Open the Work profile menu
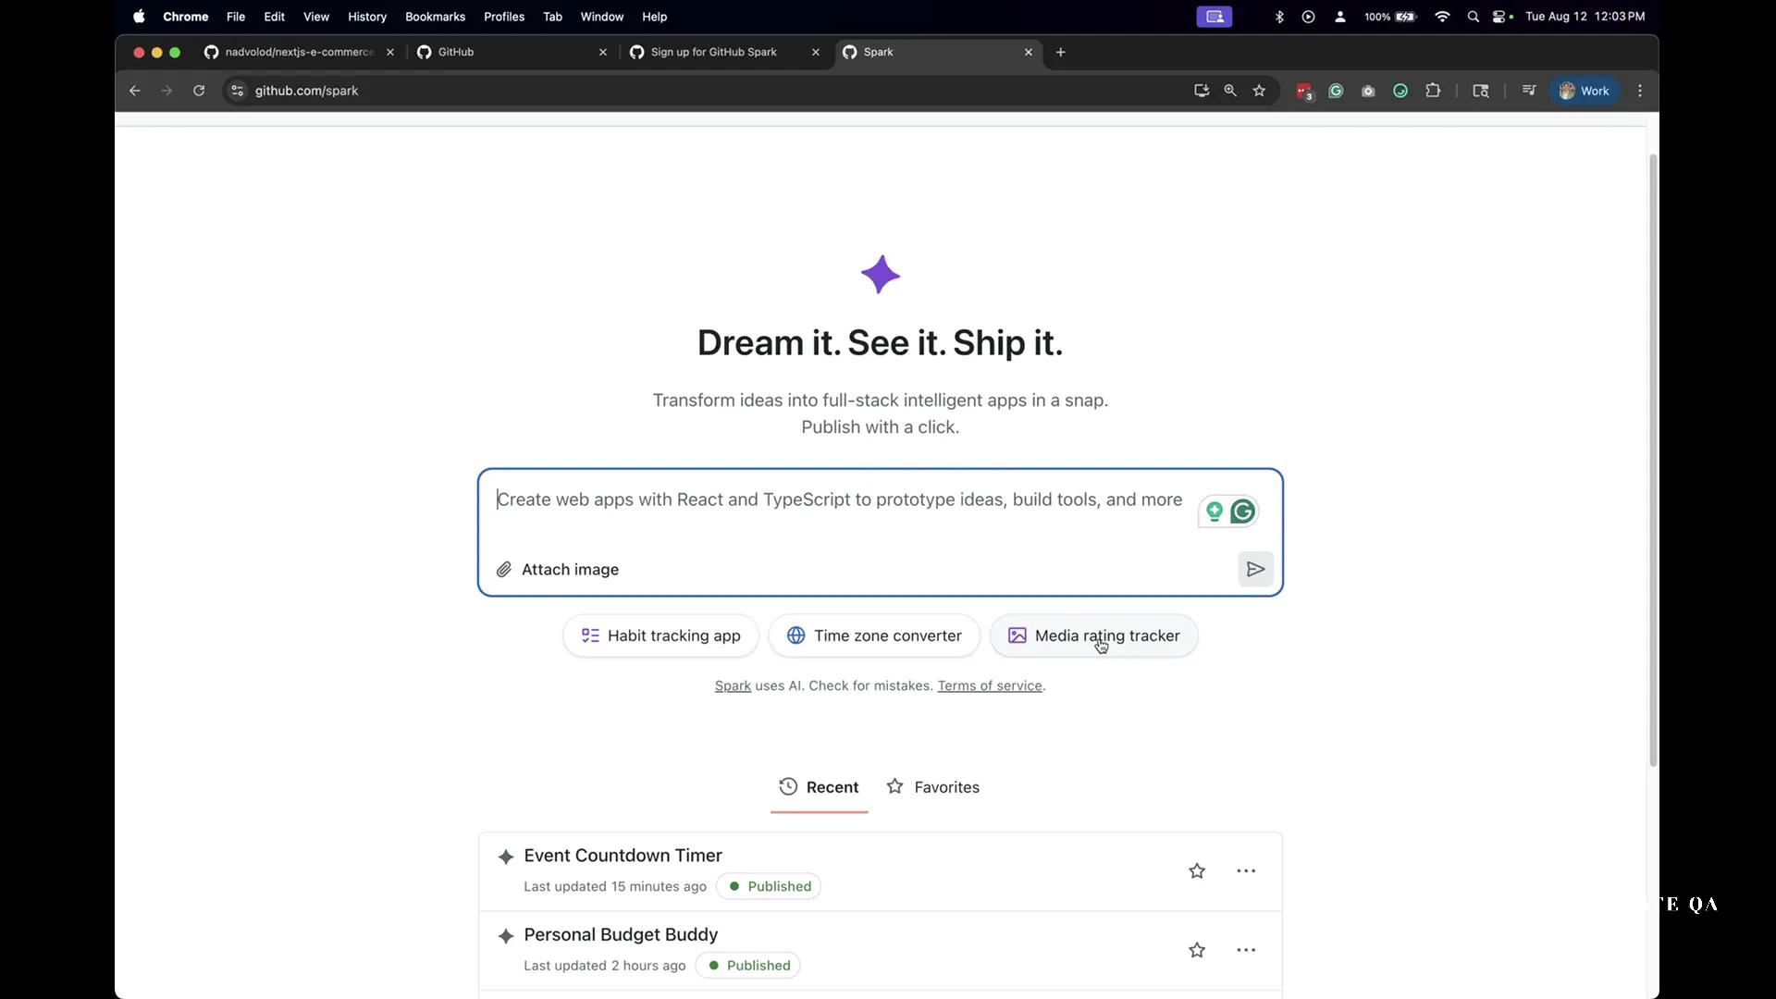1776x999 pixels. click(1585, 91)
